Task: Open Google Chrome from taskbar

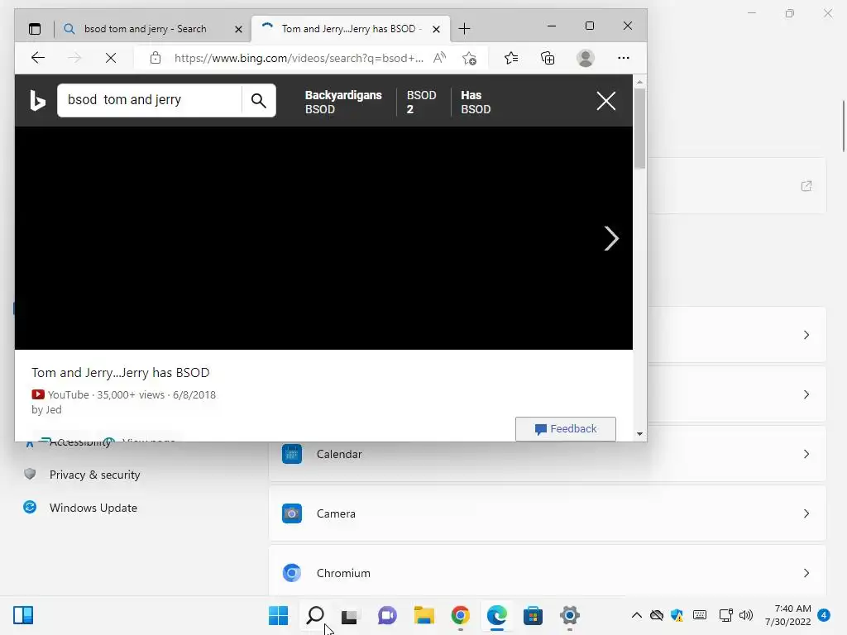Action: [x=460, y=615]
